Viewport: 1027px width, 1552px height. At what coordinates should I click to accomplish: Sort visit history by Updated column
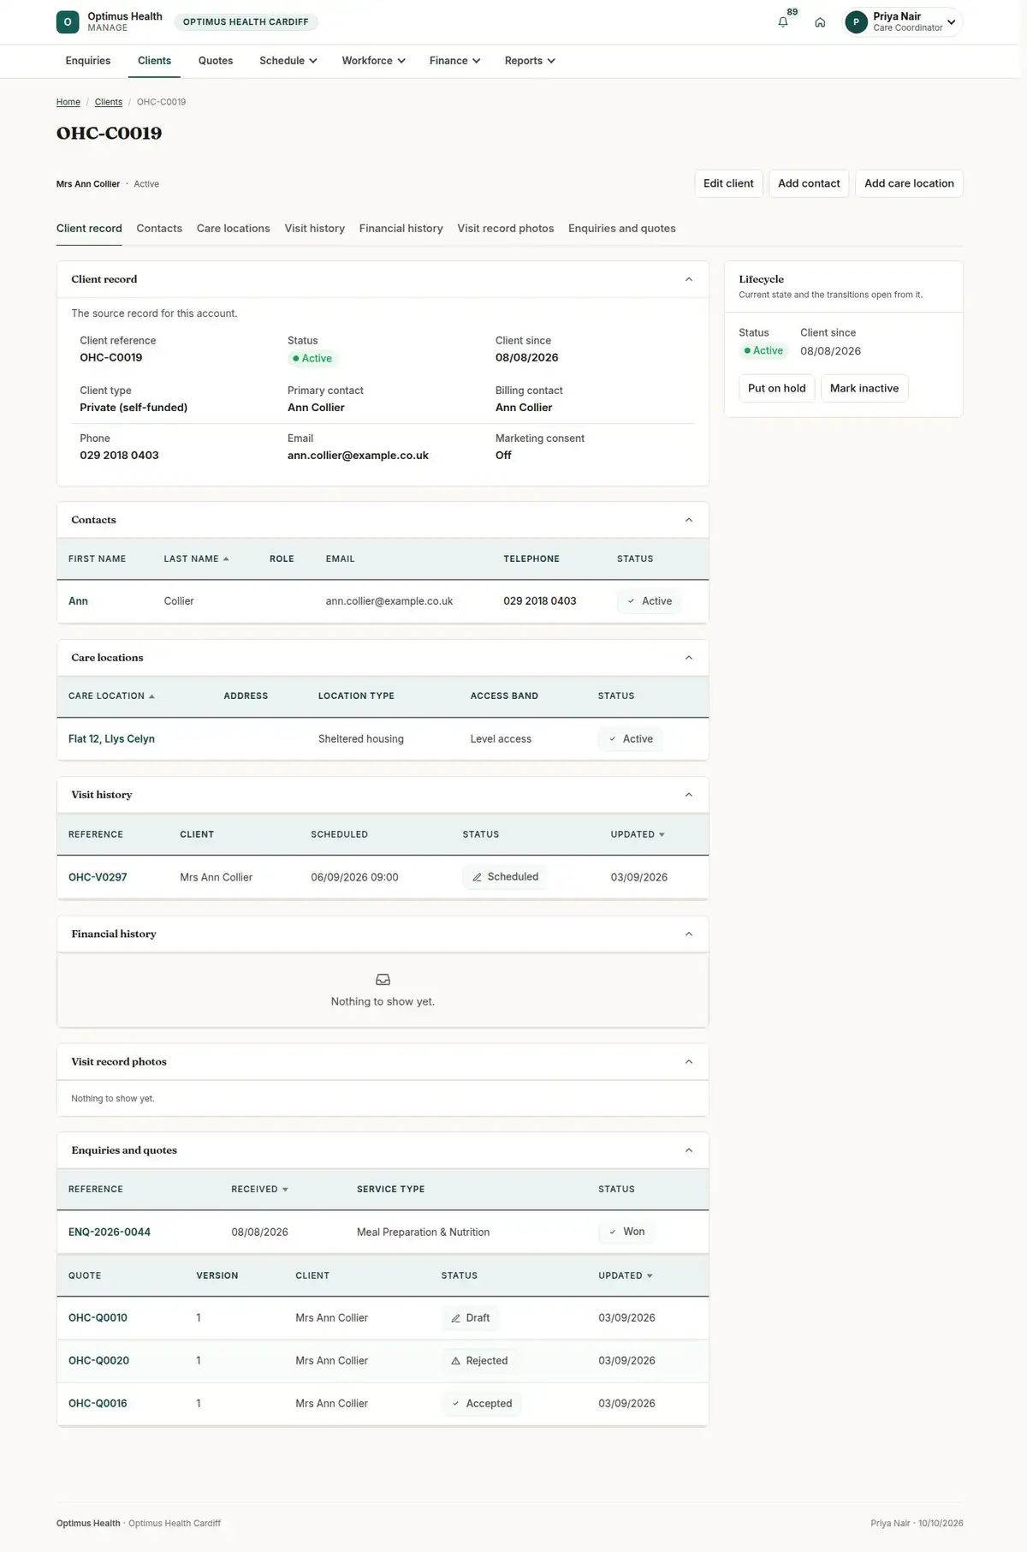pyautogui.click(x=638, y=834)
